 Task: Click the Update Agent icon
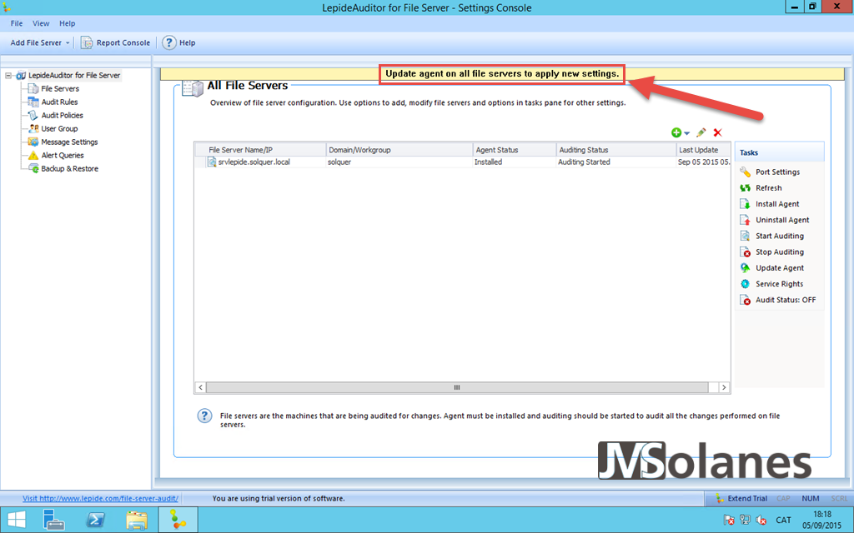click(x=745, y=267)
